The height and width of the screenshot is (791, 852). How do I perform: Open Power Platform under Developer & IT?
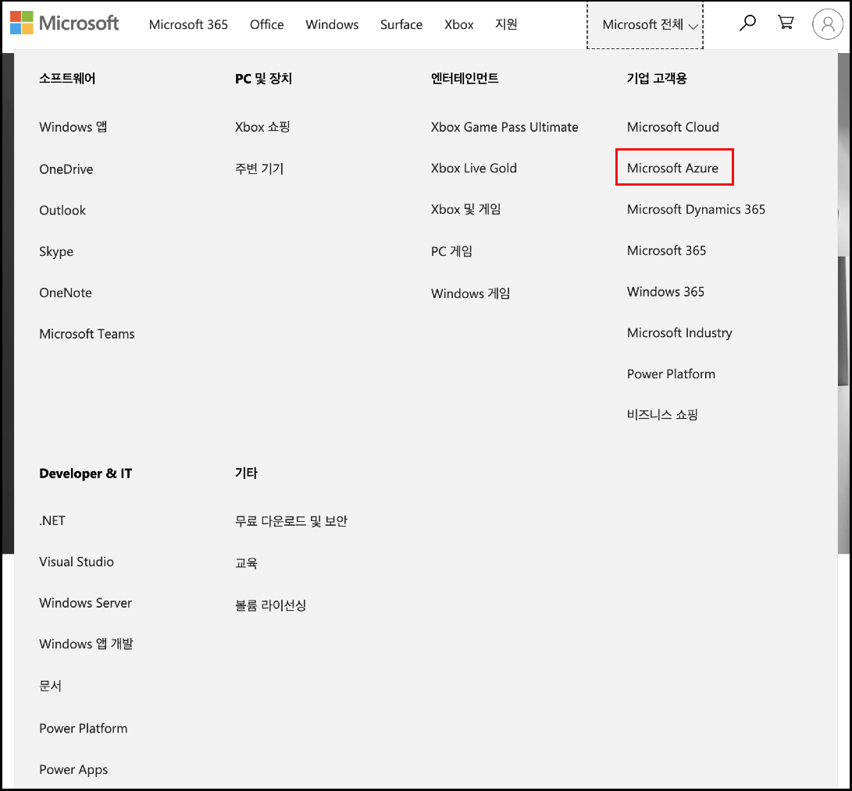(x=83, y=729)
